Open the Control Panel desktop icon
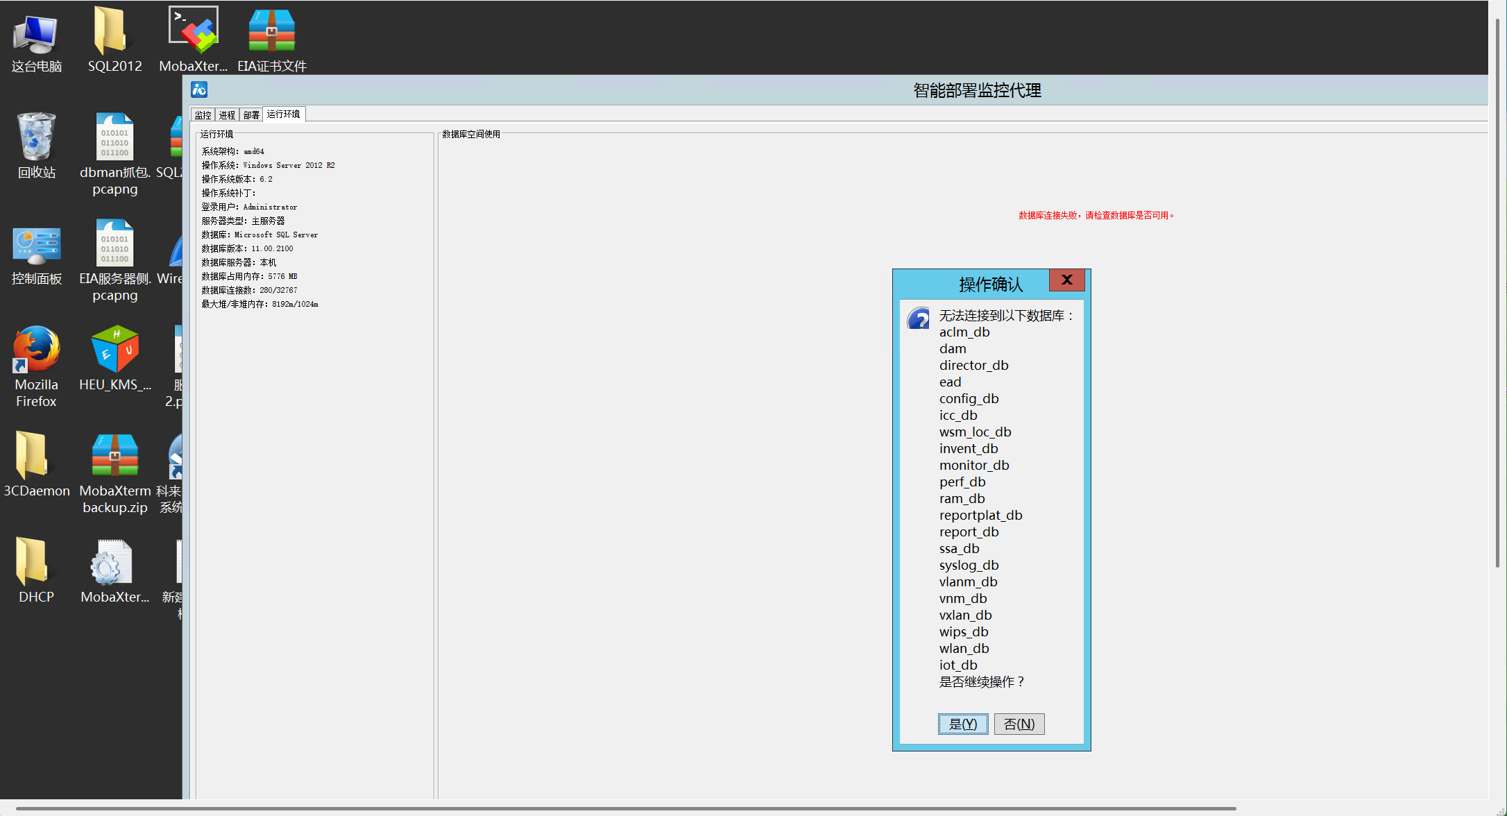The width and height of the screenshot is (1507, 816). 36,246
